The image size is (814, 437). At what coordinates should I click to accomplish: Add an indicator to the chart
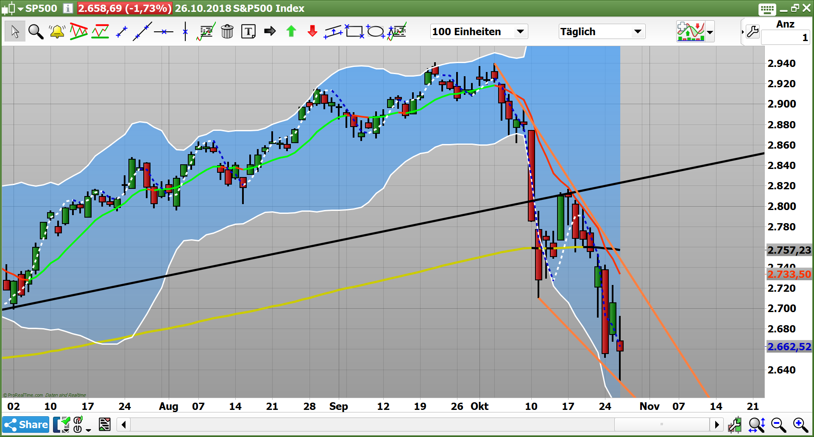(x=691, y=31)
